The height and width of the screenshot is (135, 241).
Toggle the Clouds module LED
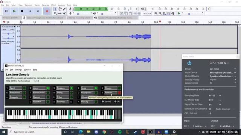119,88
